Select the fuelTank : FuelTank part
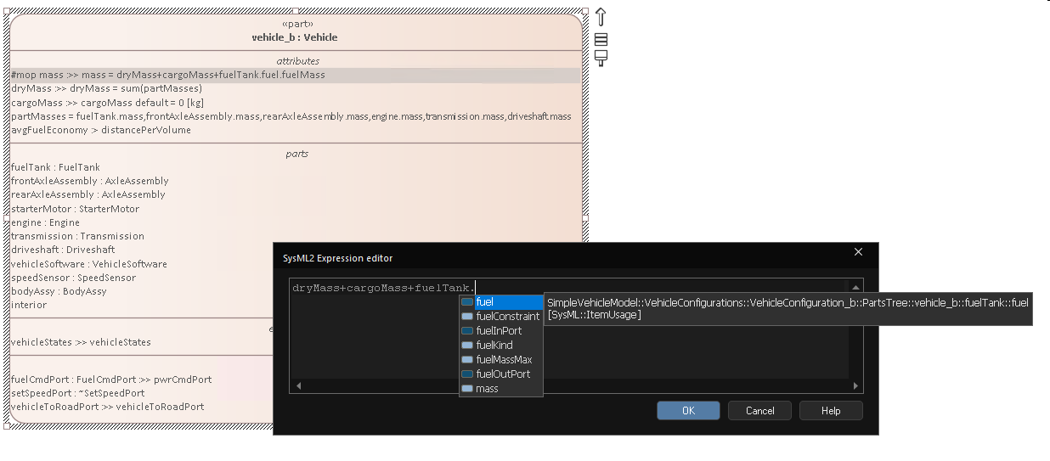This screenshot has width=1050, height=461. pos(55,167)
